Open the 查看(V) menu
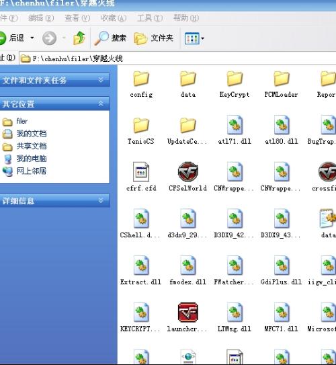Viewport: 336px width, 365px height. 77,18
